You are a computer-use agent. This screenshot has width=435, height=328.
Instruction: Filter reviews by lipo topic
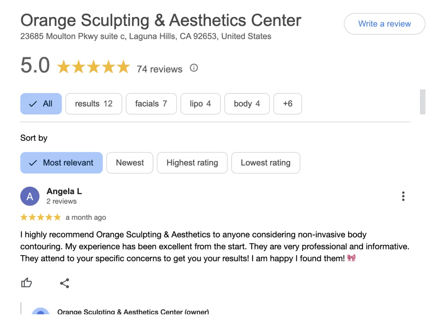pos(200,104)
